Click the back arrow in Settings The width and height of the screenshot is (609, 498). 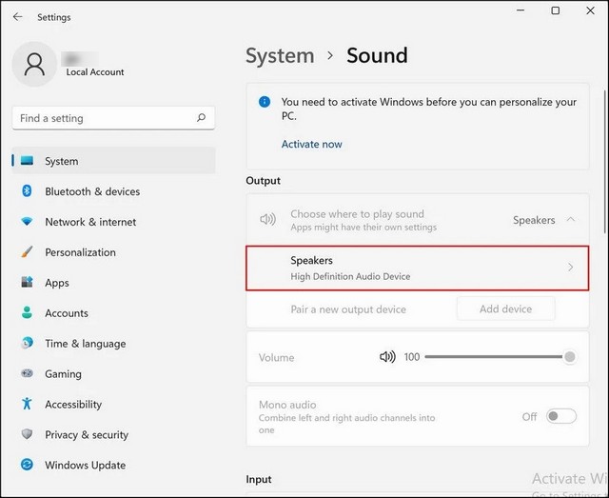point(17,17)
